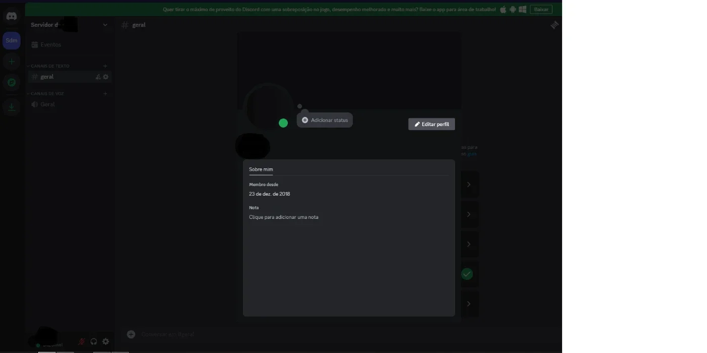
Task: Collapse the Canais de Voz category
Action: pos(45,94)
